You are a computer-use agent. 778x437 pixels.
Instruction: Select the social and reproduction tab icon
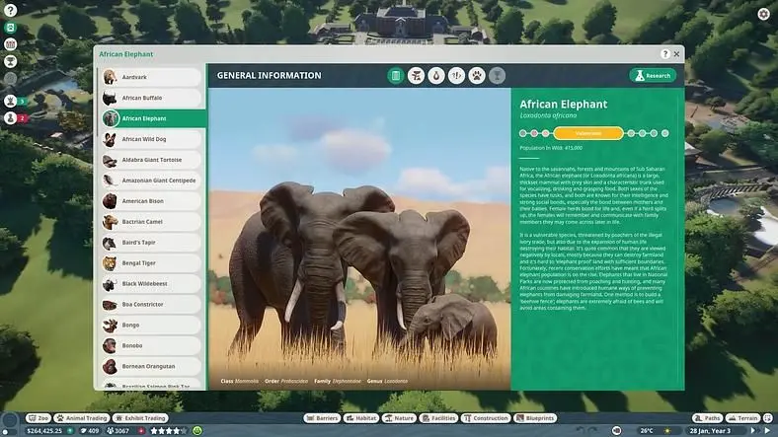pyautogui.click(x=456, y=76)
